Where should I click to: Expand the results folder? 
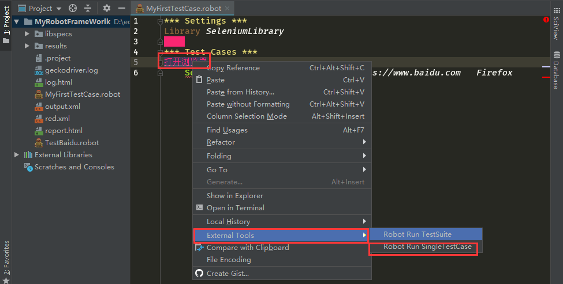coord(27,46)
